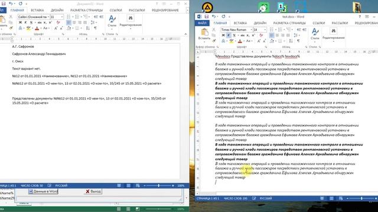This screenshot has width=378, height=212.
Task: Switch to ВСТАВКА tab in test.docx window
Action: (x=240, y=23)
